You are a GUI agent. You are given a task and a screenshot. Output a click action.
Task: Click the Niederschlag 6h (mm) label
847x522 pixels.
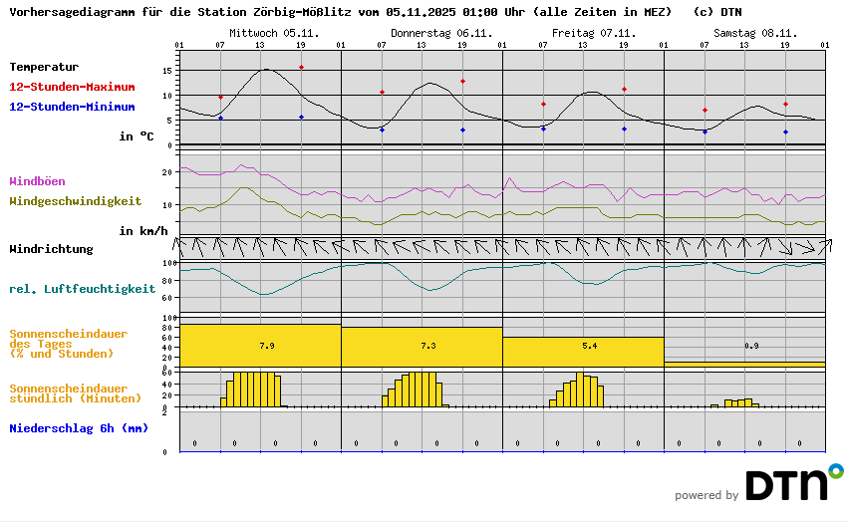[79, 428]
